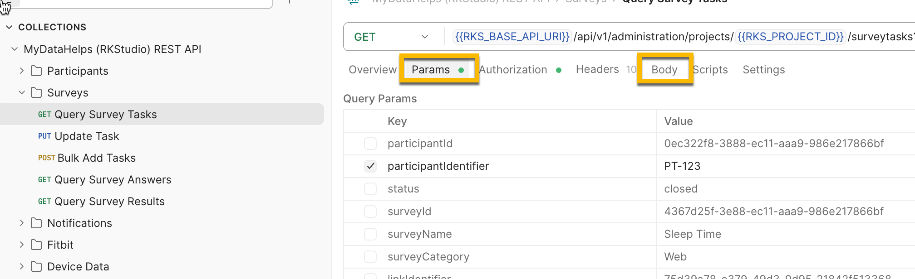Expand the Device Data folder chevron
This screenshot has height=279, width=915.
click(21, 266)
